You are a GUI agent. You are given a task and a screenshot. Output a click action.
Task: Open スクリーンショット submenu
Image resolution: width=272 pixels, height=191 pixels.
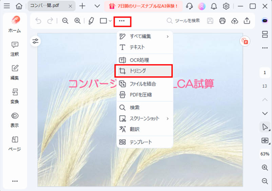145,118
